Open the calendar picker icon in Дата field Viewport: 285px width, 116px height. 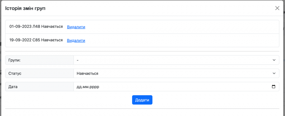(x=273, y=86)
